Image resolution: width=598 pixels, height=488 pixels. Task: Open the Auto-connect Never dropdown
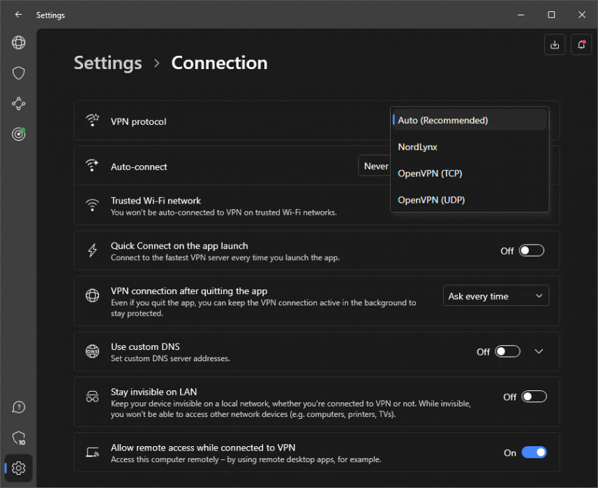pos(375,166)
